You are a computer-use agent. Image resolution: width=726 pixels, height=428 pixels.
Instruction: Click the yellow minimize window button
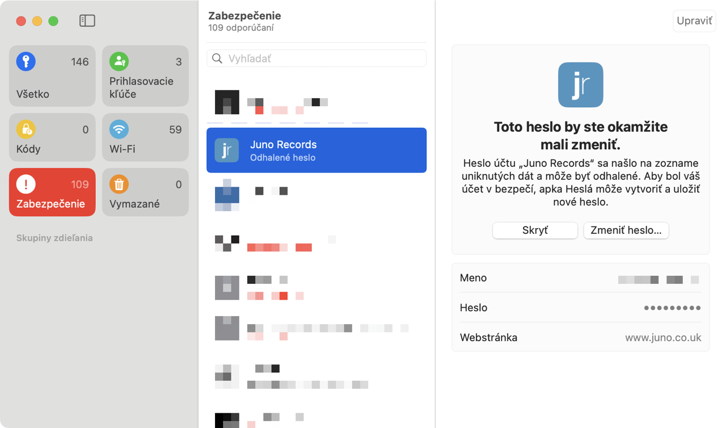pos(37,21)
